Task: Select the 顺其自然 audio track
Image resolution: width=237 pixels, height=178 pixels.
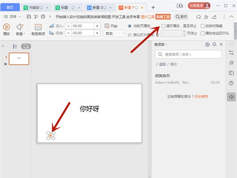Action: pos(187,79)
